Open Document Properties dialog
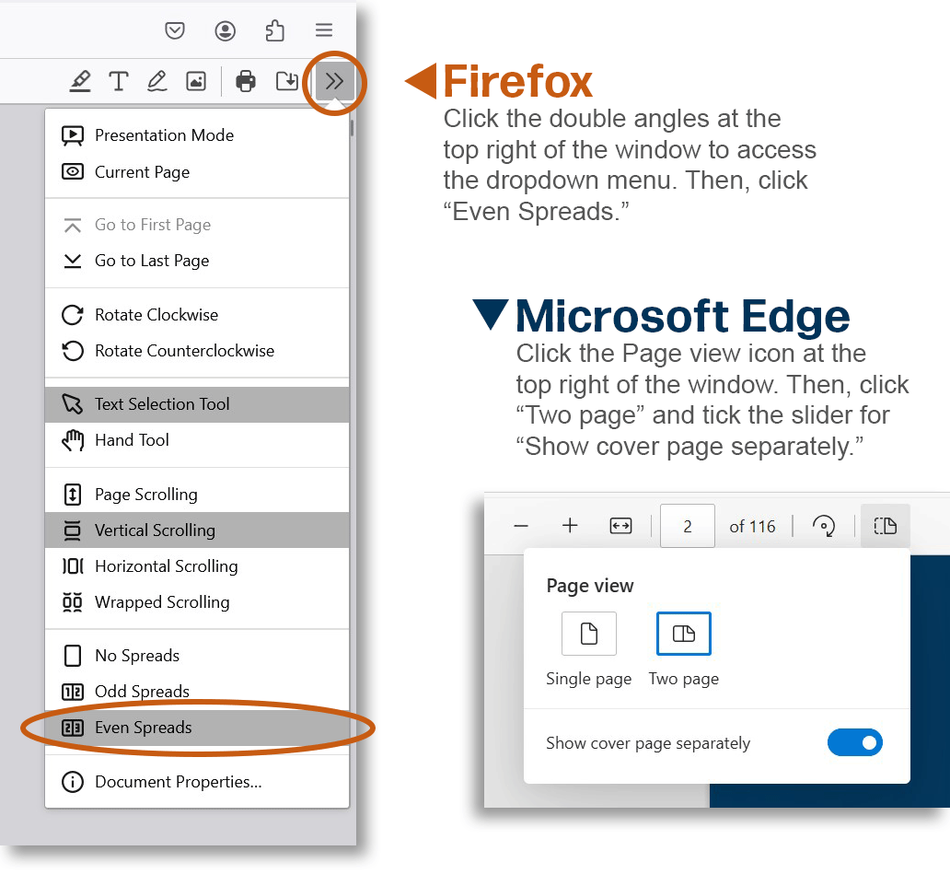Screen dimensions: 950x874 pos(178,782)
